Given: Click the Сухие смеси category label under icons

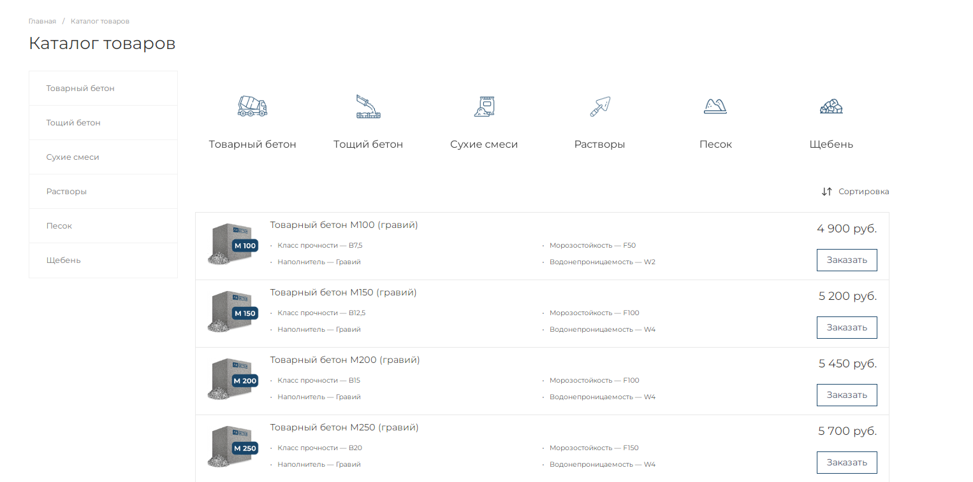Looking at the screenshot, I should point(484,145).
